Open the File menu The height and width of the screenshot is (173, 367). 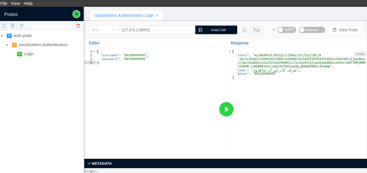(x=4, y=3)
